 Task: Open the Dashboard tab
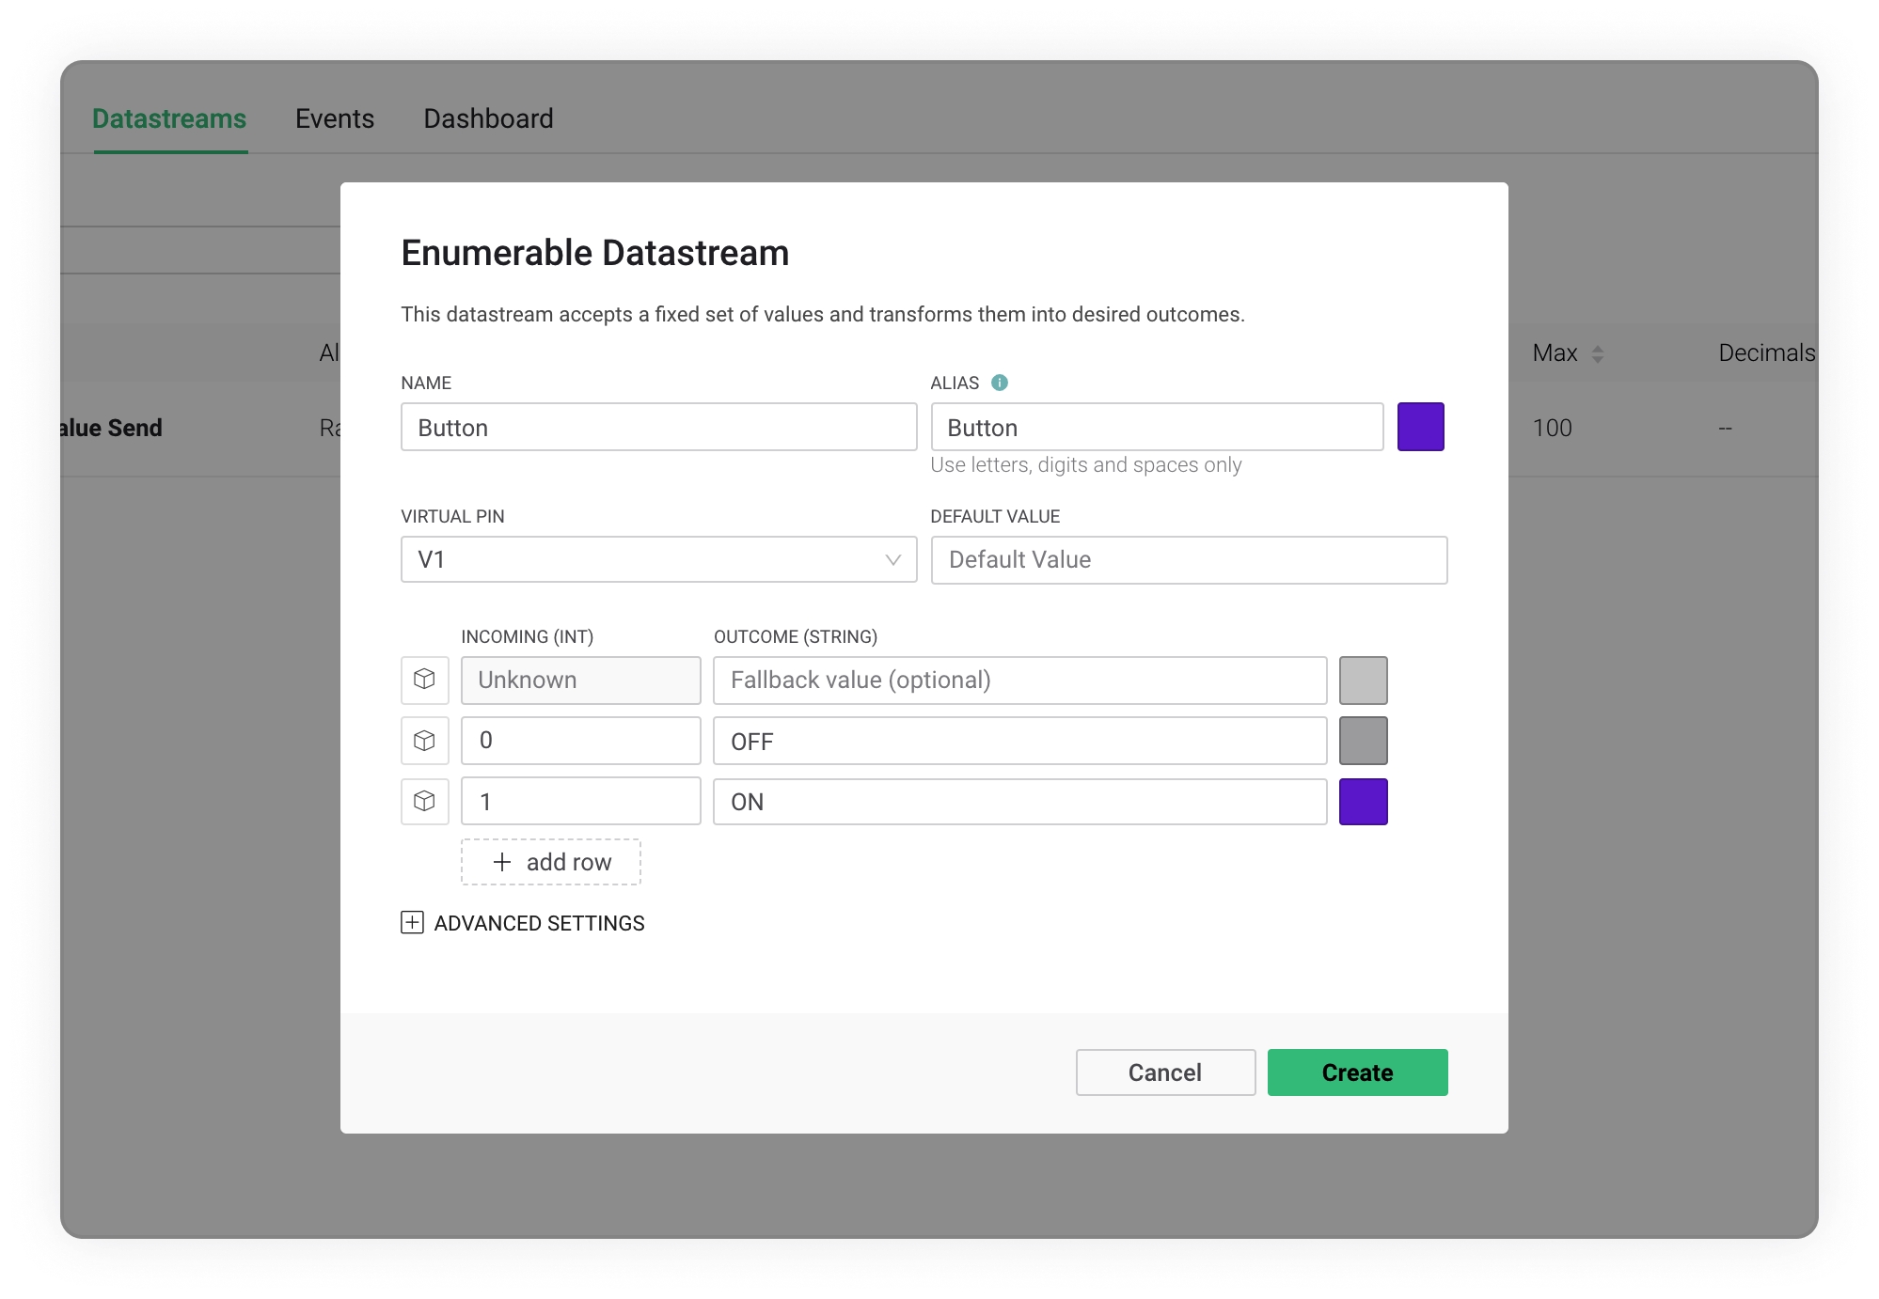(x=488, y=118)
